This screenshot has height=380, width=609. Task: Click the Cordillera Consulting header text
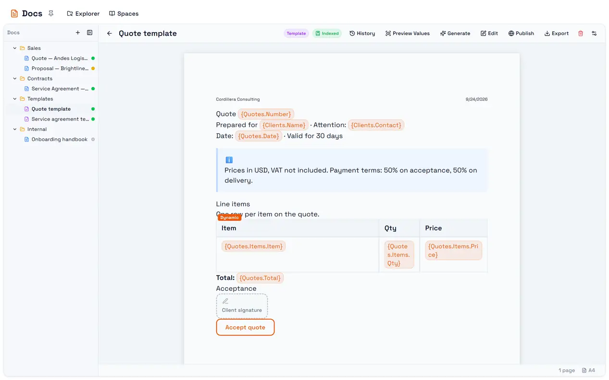click(238, 99)
